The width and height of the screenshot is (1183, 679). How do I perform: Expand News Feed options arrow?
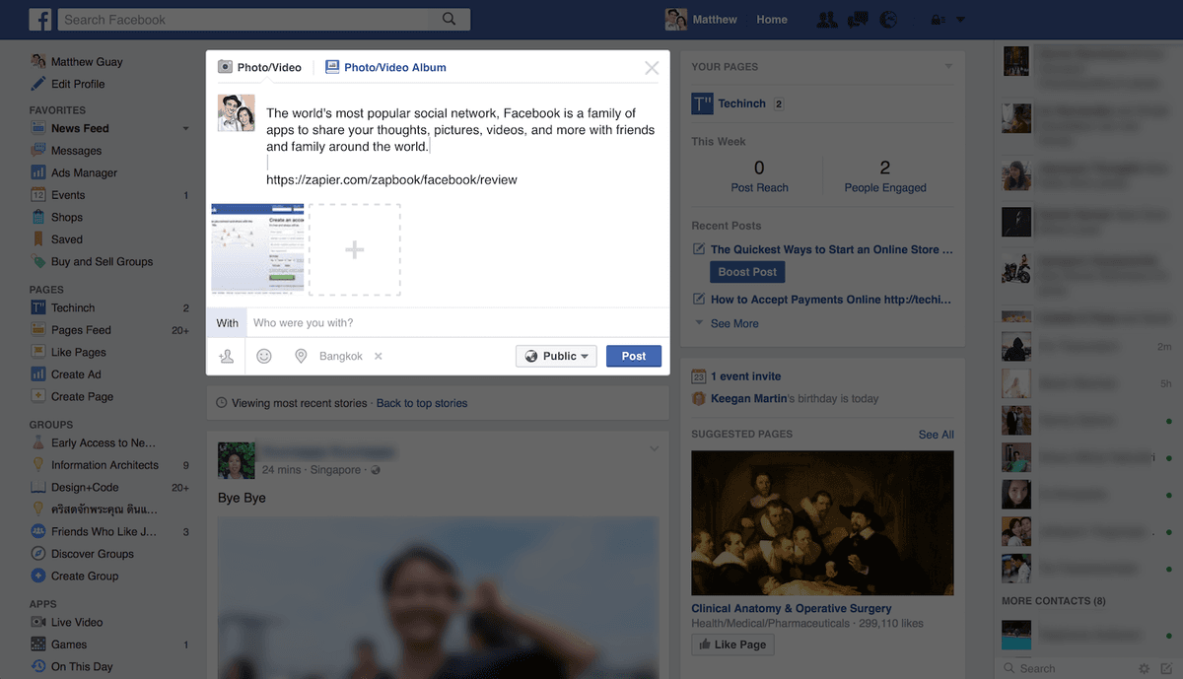click(185, 128)
